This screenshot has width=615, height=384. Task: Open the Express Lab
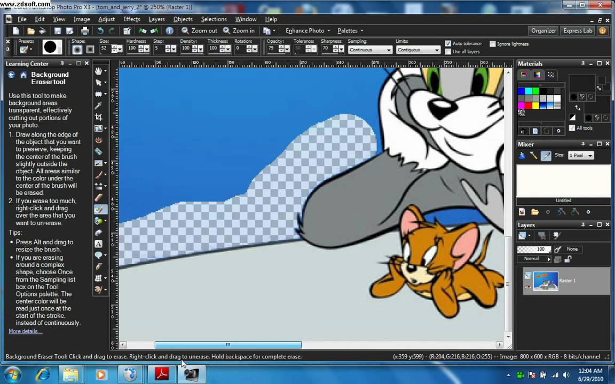coord(577,30)
